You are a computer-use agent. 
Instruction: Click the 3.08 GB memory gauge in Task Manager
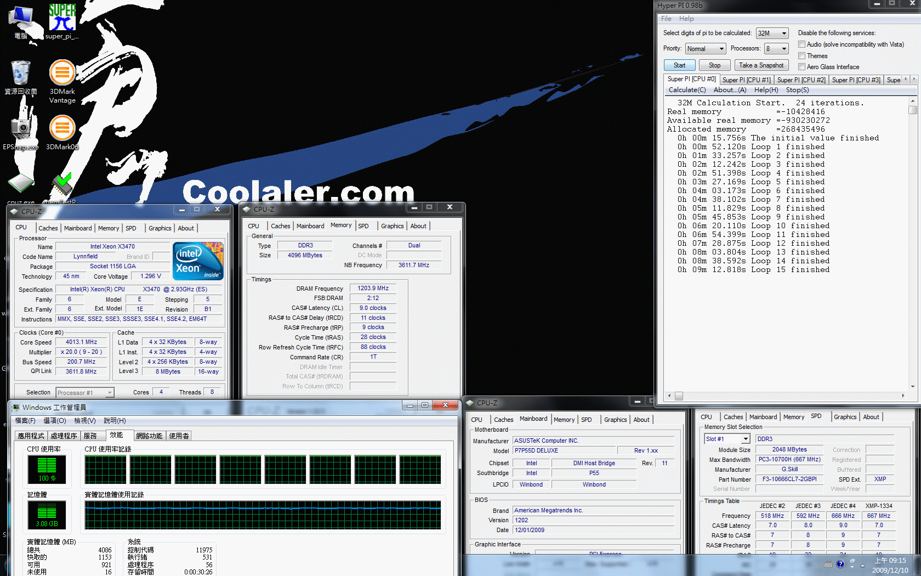(x=47, y=515)
